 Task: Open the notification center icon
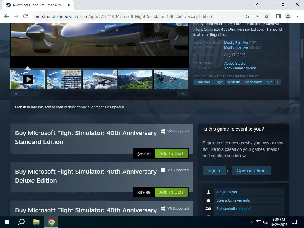pyautogui.click(x=294, y=222)
